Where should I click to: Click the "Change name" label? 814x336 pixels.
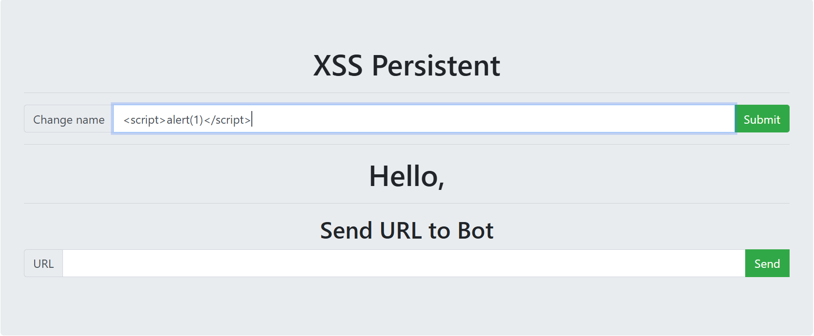[69, 119]
